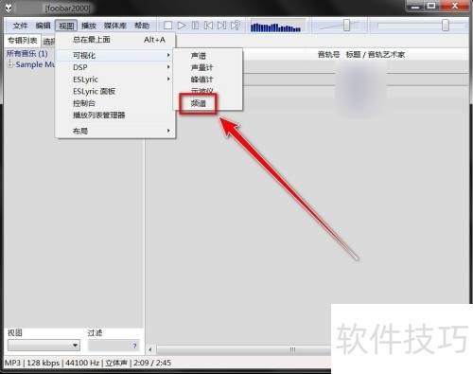473x374 pixels.
Task: Open the 播放列表管理器 menu entry
Action: coord(115,116)
